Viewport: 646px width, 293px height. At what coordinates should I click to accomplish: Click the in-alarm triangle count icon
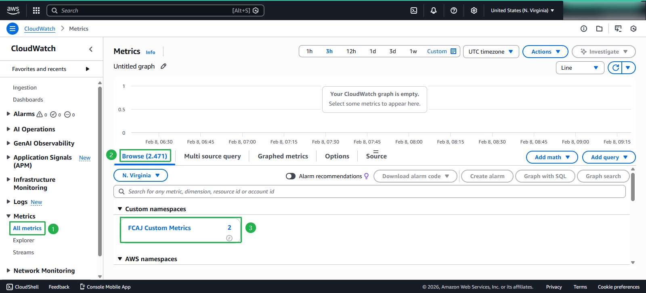click(x=40, y=114)
